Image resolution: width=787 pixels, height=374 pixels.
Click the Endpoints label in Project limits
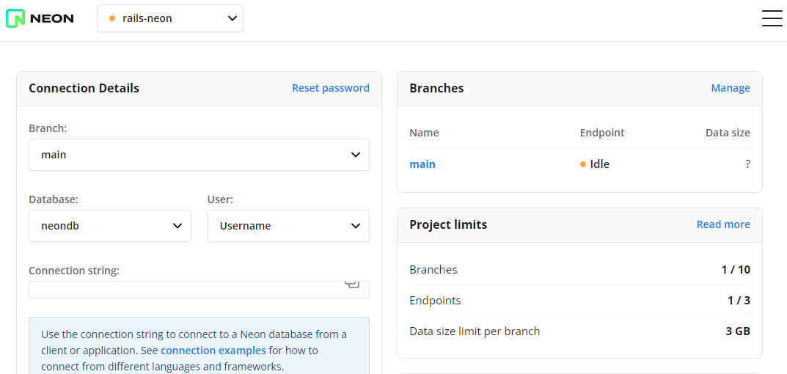435,301
